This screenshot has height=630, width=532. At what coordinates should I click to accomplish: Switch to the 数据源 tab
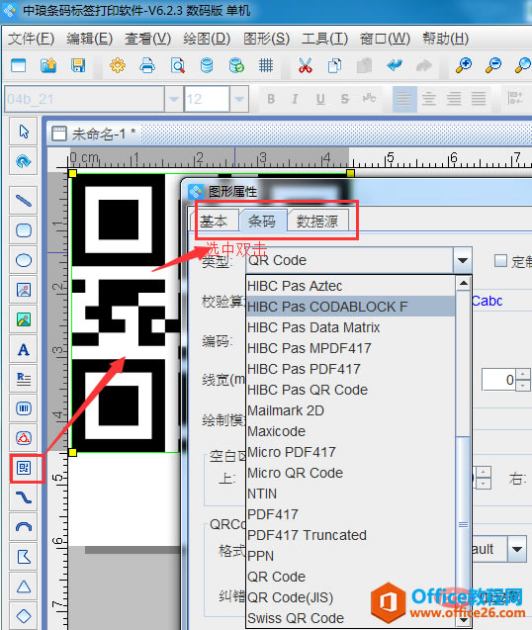coord(317,222)
